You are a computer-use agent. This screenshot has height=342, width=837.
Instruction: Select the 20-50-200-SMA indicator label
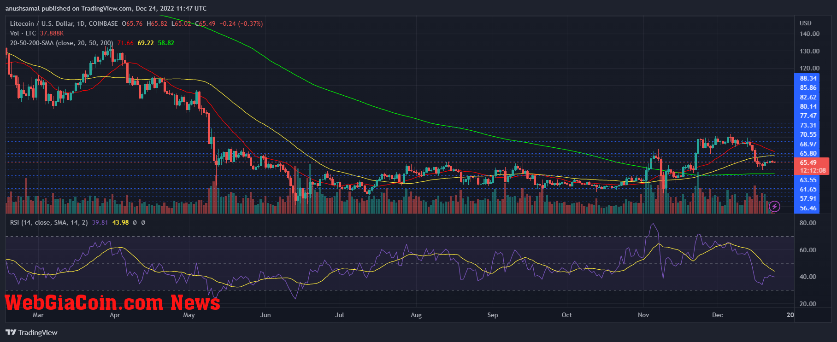tap(62, 43)
